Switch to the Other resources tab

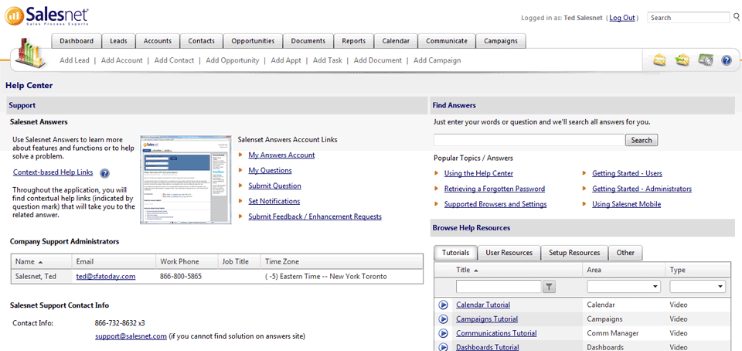coord(625,253)
